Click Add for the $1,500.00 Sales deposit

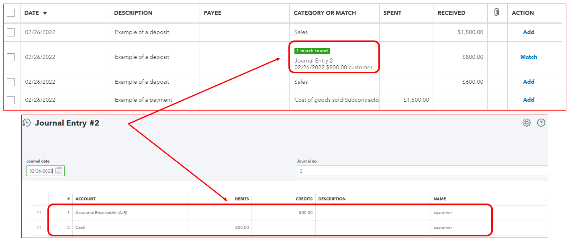click(x=529, y=32)
